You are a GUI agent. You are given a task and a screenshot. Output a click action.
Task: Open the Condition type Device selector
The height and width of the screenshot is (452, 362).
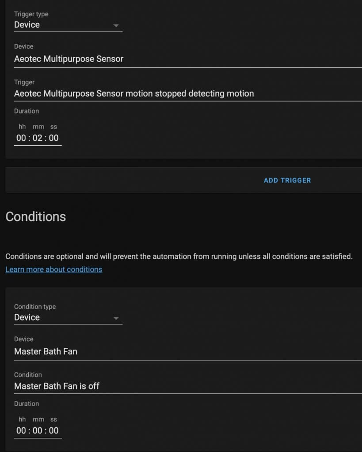(x=68, y=317)
